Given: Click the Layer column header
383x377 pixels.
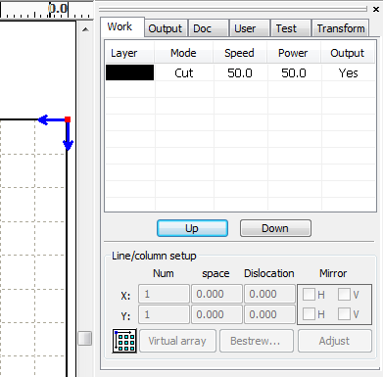Looking at the screenshot, I should [x=129, y=53].
